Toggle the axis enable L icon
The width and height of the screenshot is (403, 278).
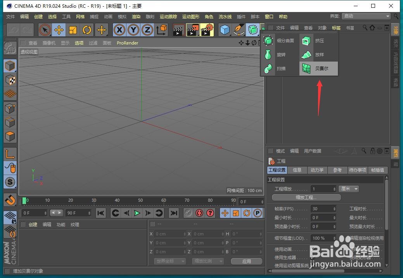(10, 154)
